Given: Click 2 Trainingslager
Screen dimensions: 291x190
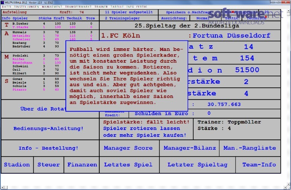Looking at the screenshot, I should (x=129, y=18).
